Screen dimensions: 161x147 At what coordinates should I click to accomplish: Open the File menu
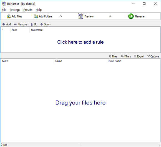(4, 10)
